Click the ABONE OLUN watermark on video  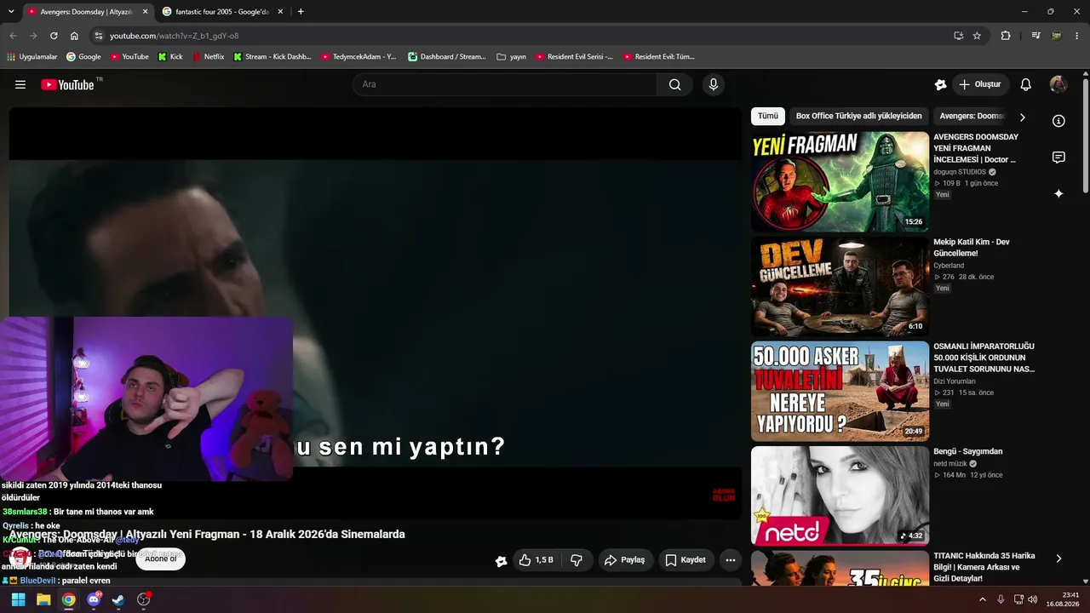[x=724, y=495]
